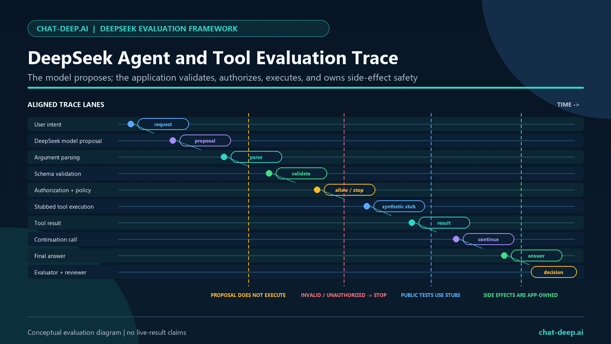Click the teal dot in Argument parsing lane
This screenshot has height=344, width=611.
[x=224, y=157]
